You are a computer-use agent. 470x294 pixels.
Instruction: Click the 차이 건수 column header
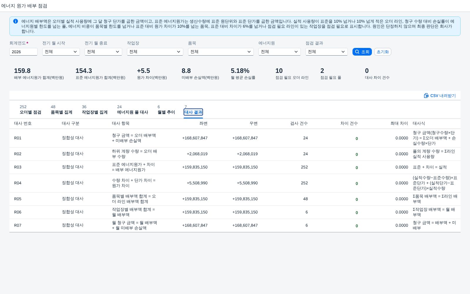[349, 123]
